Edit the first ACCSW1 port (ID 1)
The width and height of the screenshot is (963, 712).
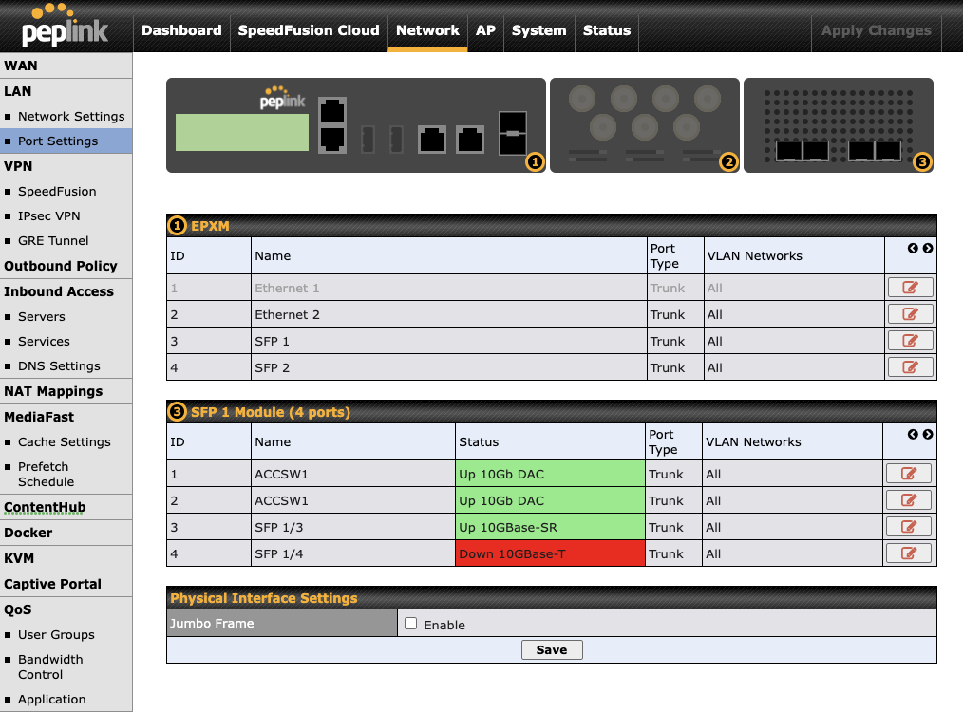point(909,473)
